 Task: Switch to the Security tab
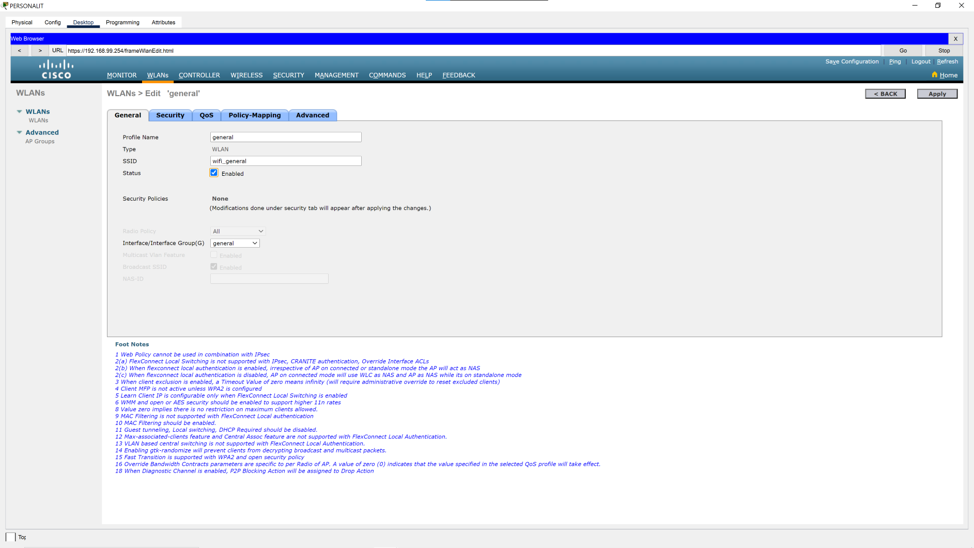tap(170, 115)
